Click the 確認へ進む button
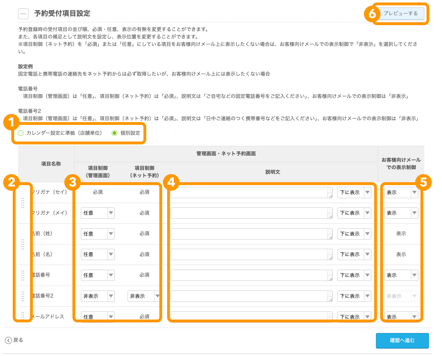 pos(402,341)
